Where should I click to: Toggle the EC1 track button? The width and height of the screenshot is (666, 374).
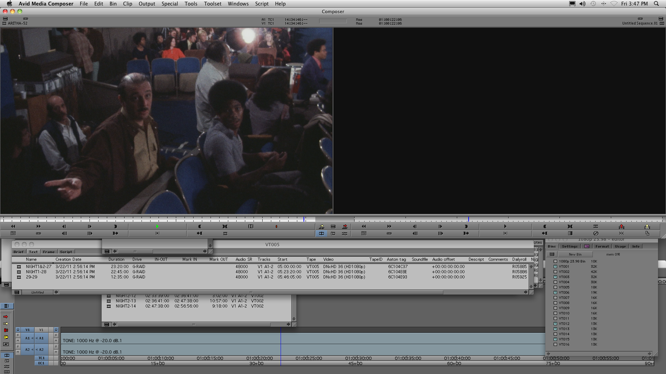tap(41, 363)
